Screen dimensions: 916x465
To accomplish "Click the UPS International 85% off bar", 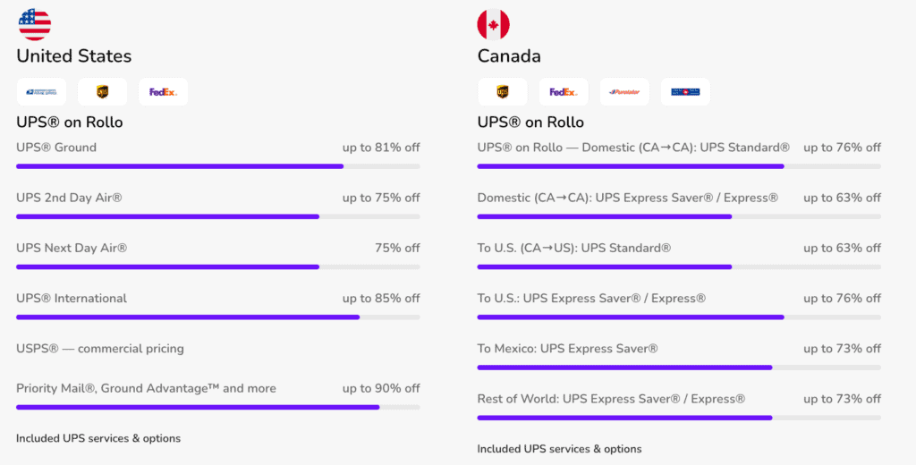I will pyautogui.click(x=217, y=317).
